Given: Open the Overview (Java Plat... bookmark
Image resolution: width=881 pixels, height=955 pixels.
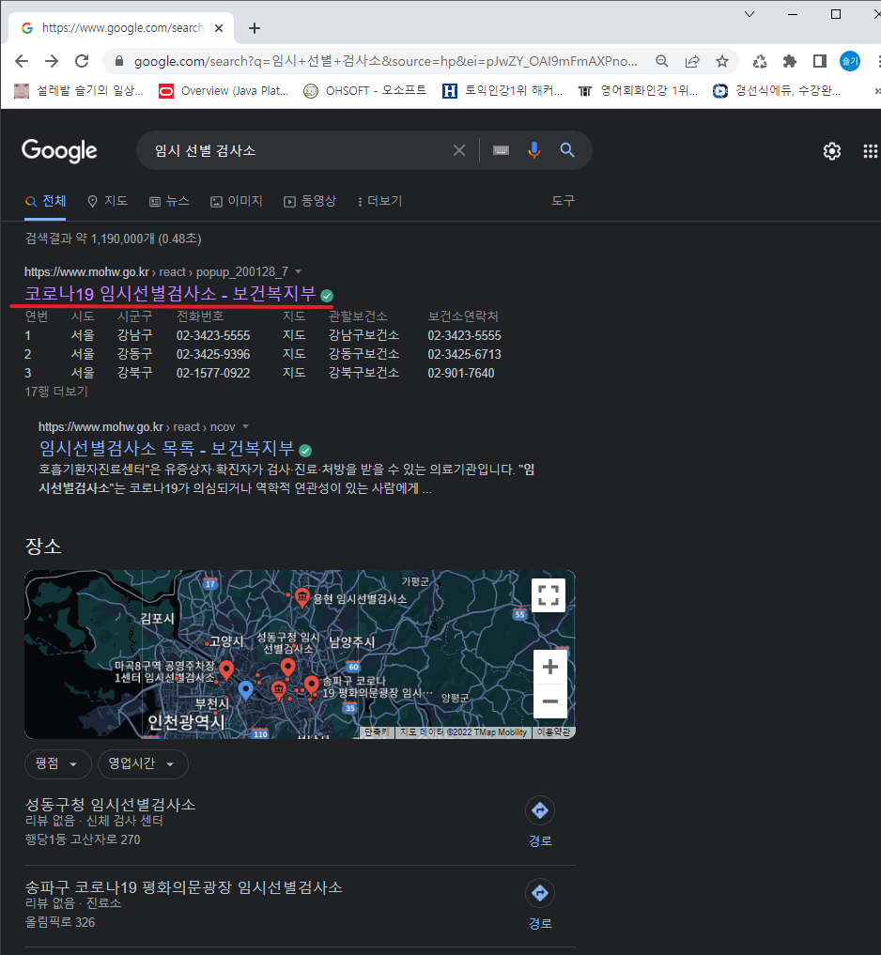Looking at the screenshot, I should point(224,91).
